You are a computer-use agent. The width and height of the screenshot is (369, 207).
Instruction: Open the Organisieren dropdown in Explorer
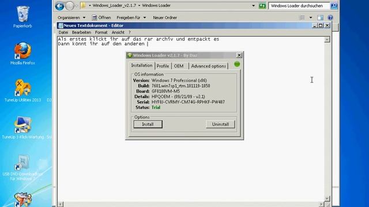pos(71,18)
